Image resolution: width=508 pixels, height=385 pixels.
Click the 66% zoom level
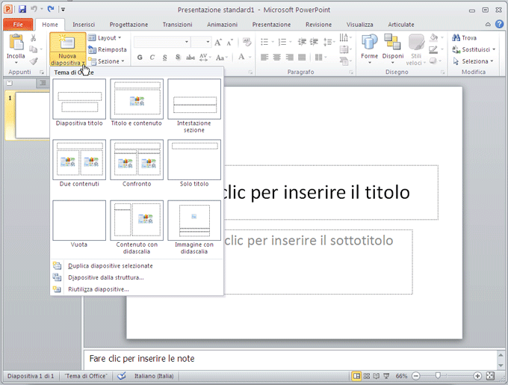[x=401, y=376]
